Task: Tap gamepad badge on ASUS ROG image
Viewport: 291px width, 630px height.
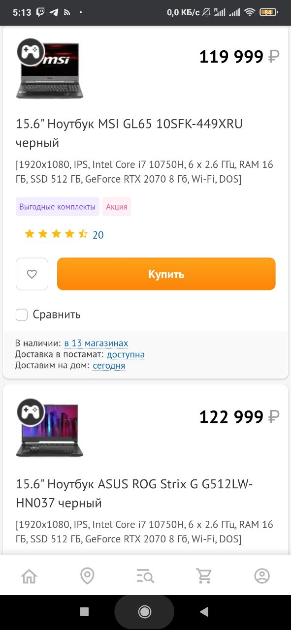Action: tap(31, 412)
